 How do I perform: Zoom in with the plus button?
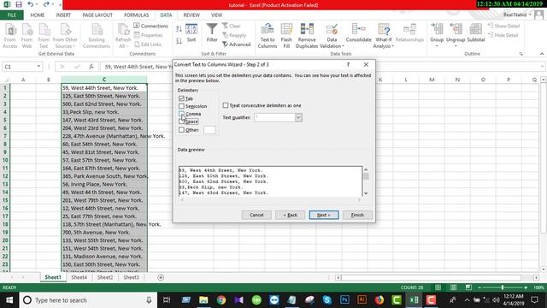pos(526,287)
